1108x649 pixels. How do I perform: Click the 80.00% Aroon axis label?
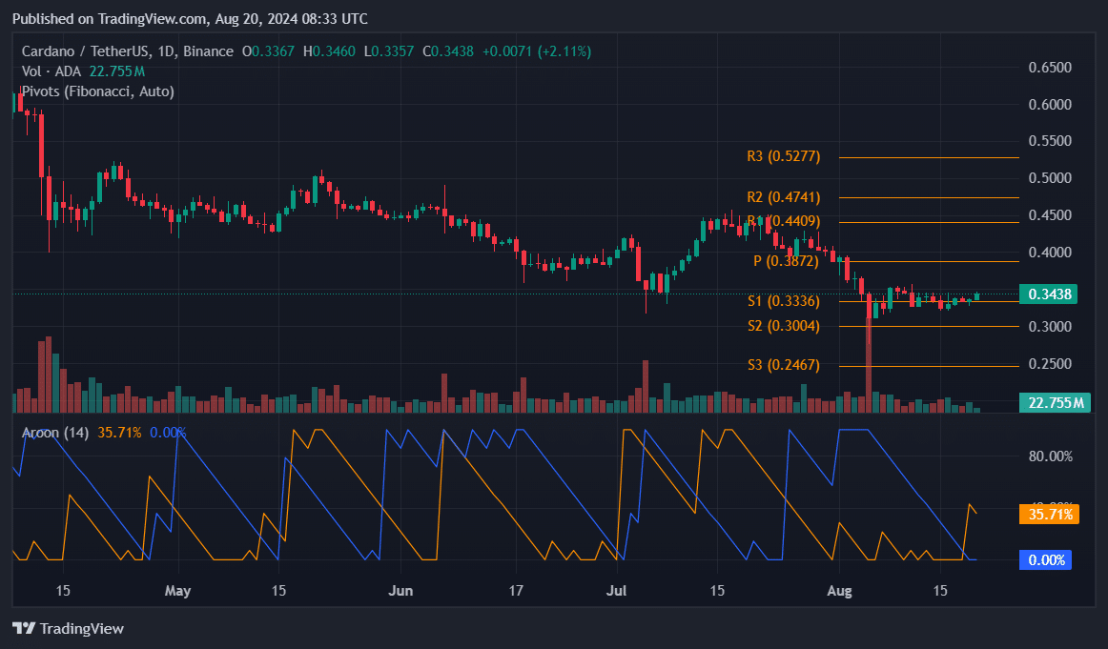coord(1050,456)
